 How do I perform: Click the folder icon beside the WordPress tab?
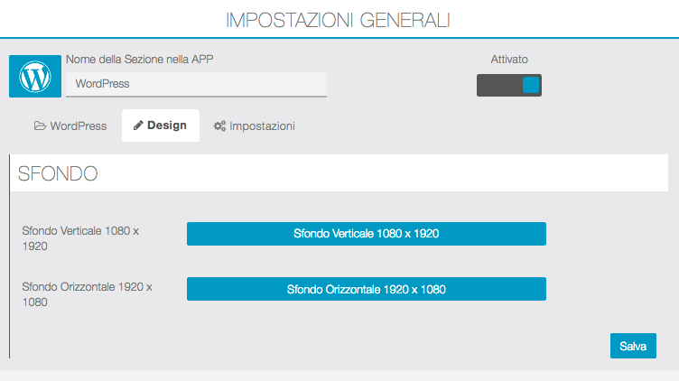pyautogui.click(x=40, y=126)
